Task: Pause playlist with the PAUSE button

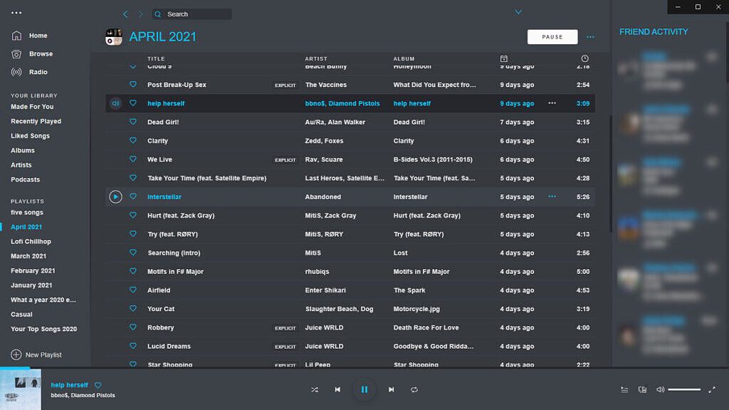Action: 552,37
